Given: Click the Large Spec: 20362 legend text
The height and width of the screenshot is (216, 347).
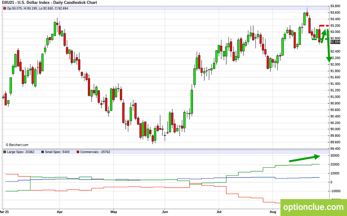Looking at the screenshot, I should pyautogui.click(x=21, y=152).
